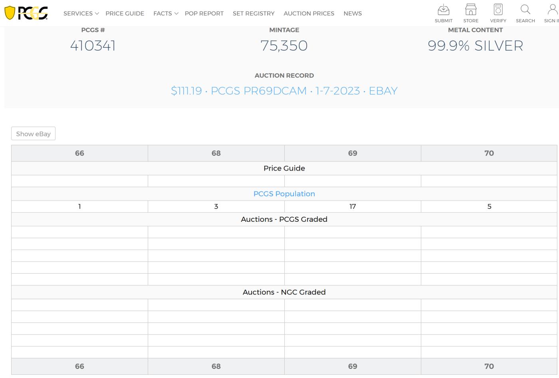The width and height of the screenshot is (559, 378).
Task: Open the Set Registry menu item
Action: tap(254, 14)
